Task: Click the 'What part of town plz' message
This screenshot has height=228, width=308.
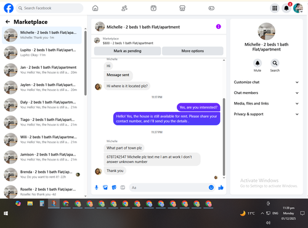Action: 124,148
